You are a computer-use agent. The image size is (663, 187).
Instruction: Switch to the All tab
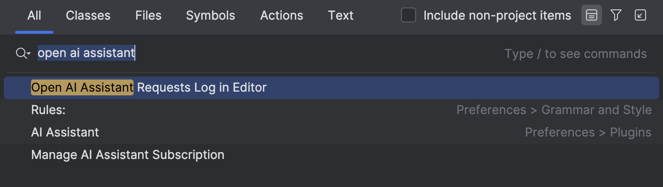(34, 15)
